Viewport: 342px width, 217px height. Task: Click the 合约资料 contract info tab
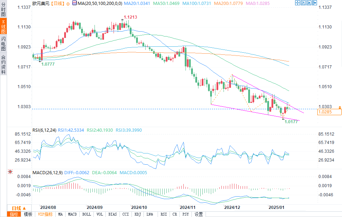[x=3, y=65]
